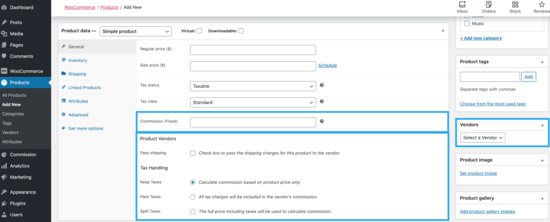Collapse the Vendors panel
The image size is (550, 222).
tap(542, 125)
